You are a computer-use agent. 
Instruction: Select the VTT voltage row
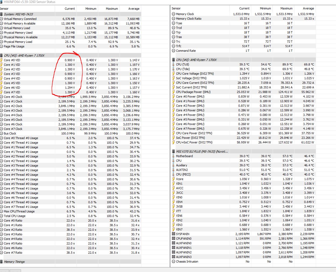pyautogui.click(x=244, y=211)
